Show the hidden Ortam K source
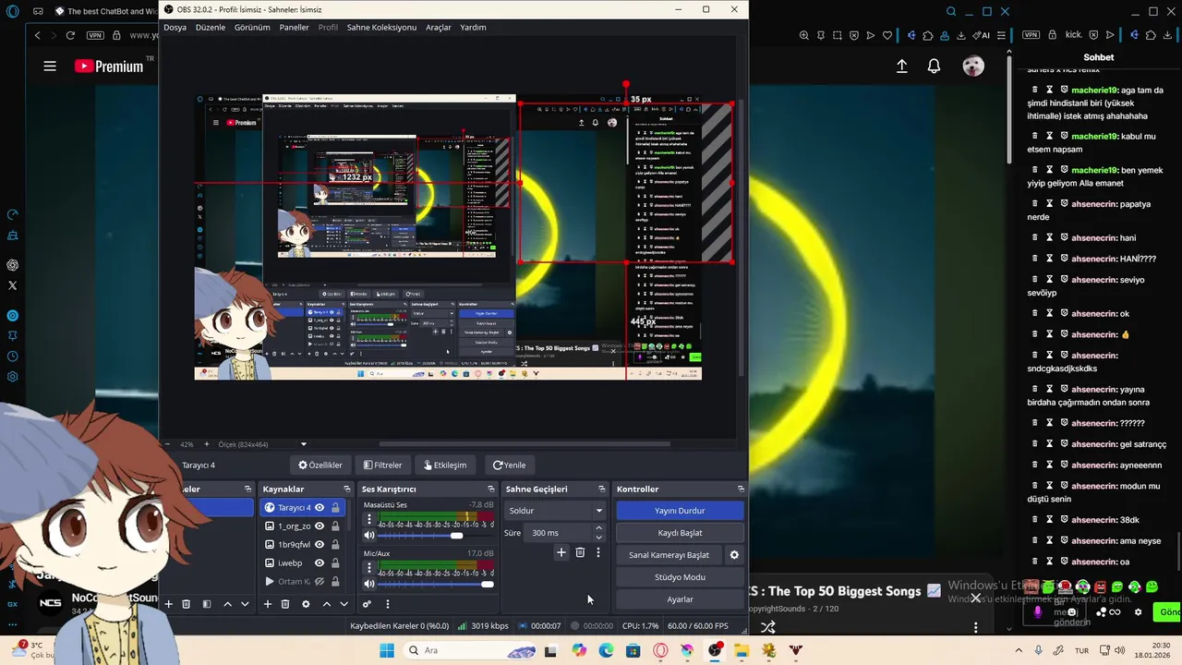 click(x=320, y=582)
